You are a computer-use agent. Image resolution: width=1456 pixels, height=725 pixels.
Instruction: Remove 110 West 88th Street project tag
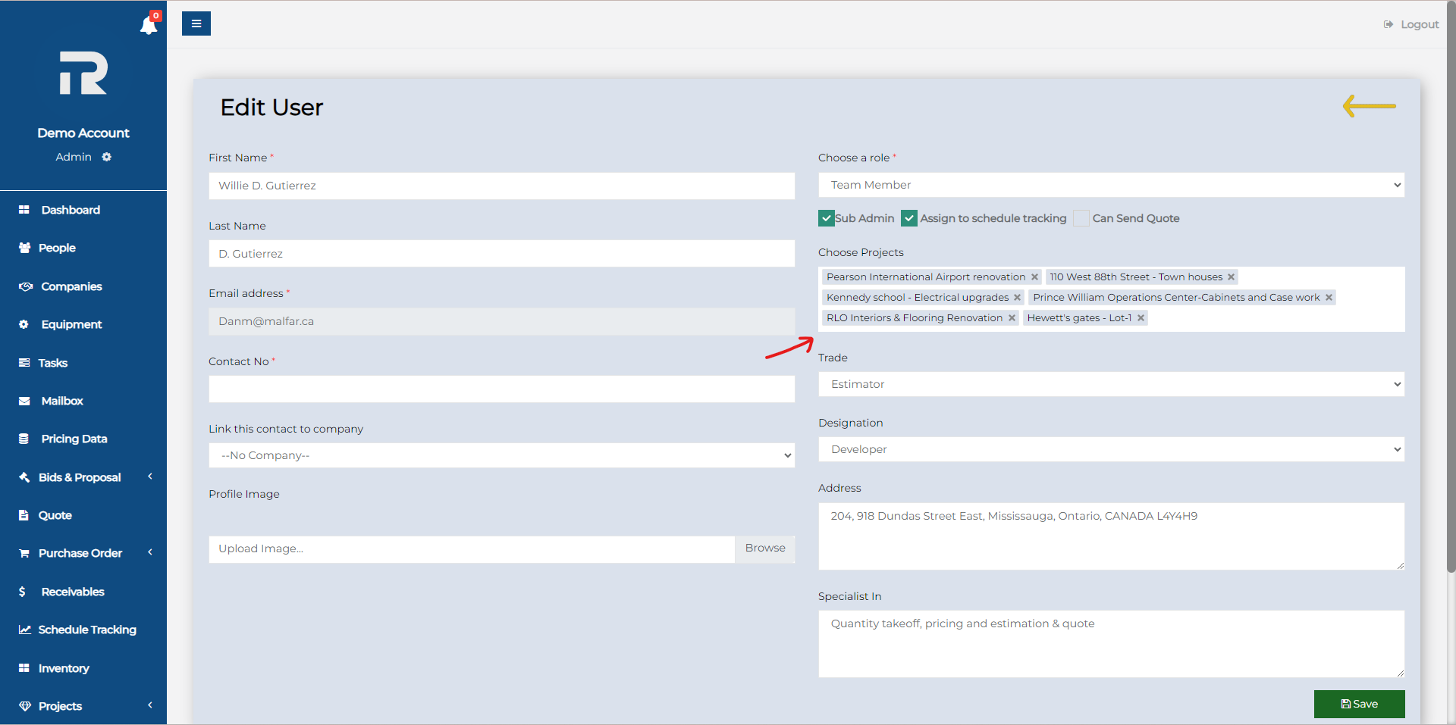[x=1232, y=277]
